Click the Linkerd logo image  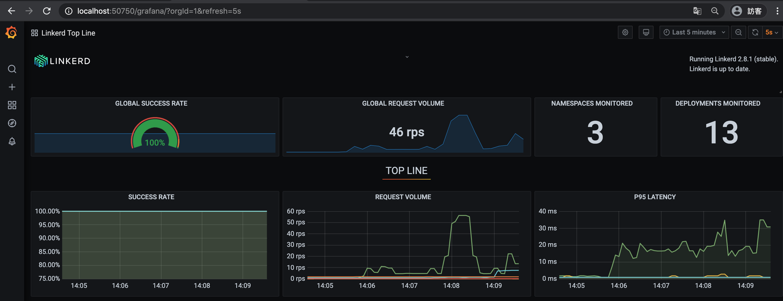(x=62, y=61)
